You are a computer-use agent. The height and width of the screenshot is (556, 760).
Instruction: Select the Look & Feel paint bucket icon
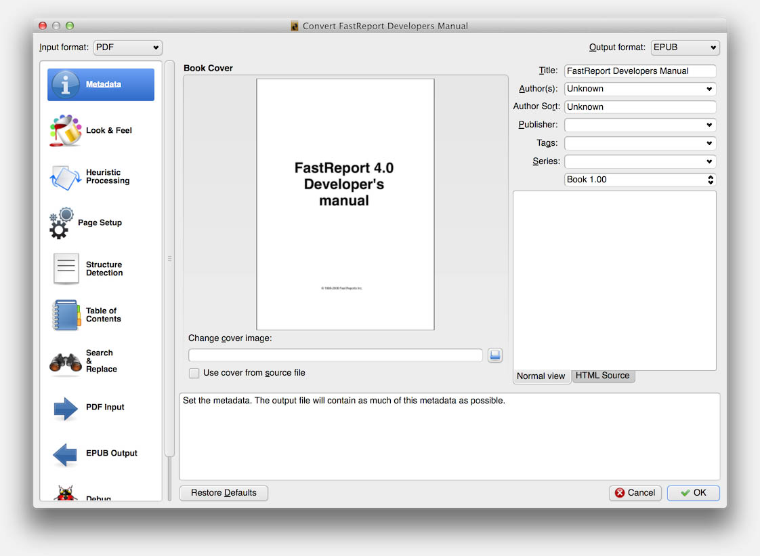(66, 130)
